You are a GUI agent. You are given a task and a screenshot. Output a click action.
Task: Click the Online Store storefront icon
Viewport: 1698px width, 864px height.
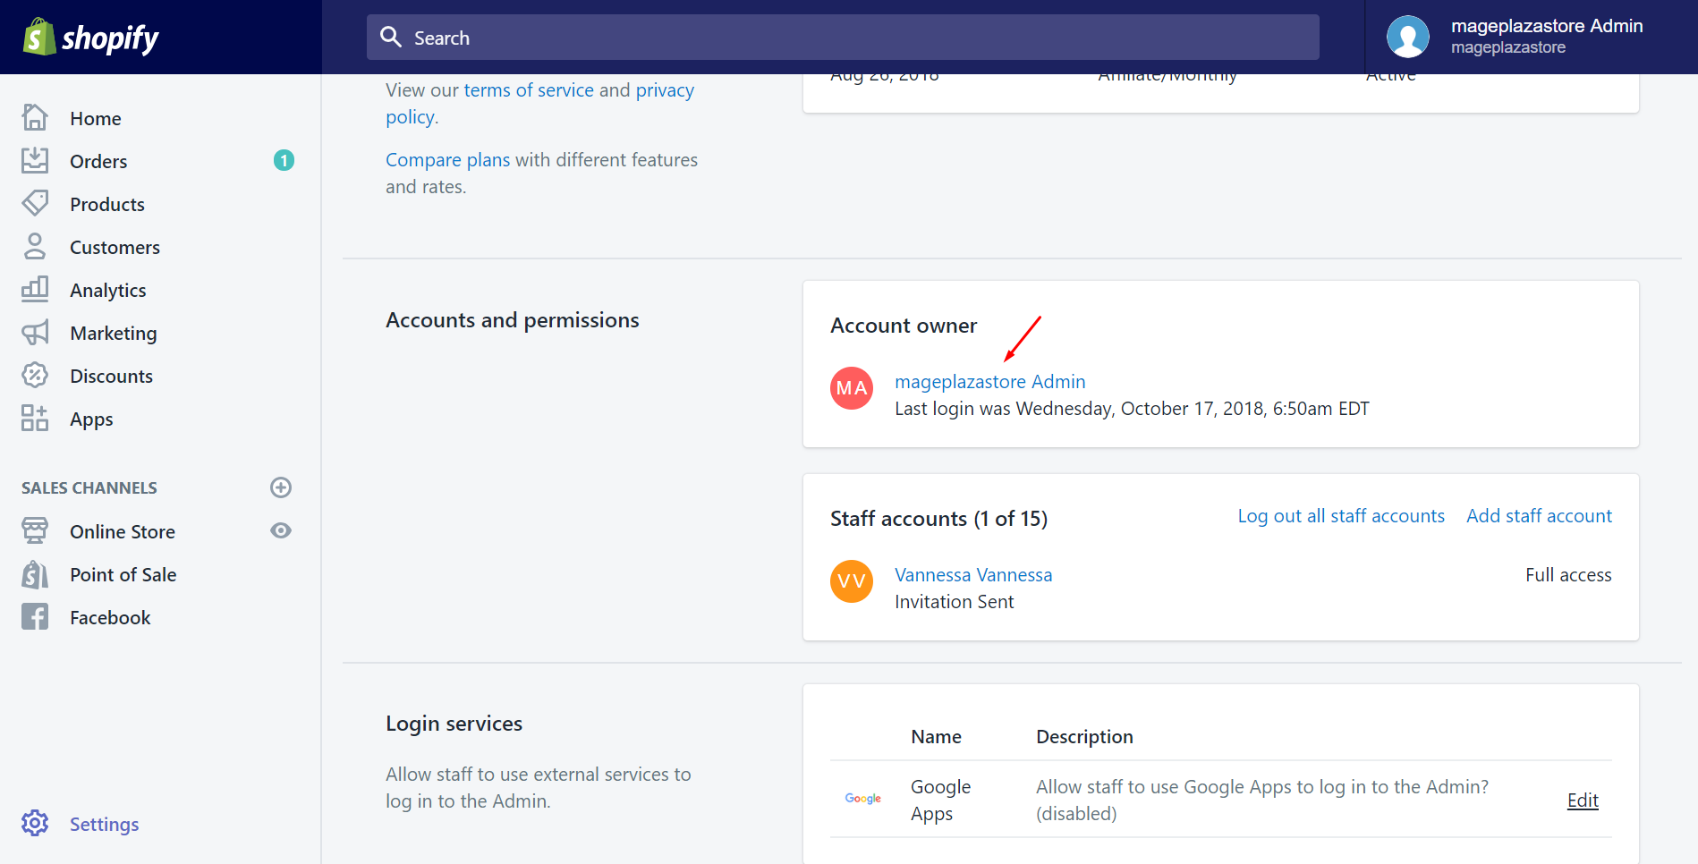(35, 530)
